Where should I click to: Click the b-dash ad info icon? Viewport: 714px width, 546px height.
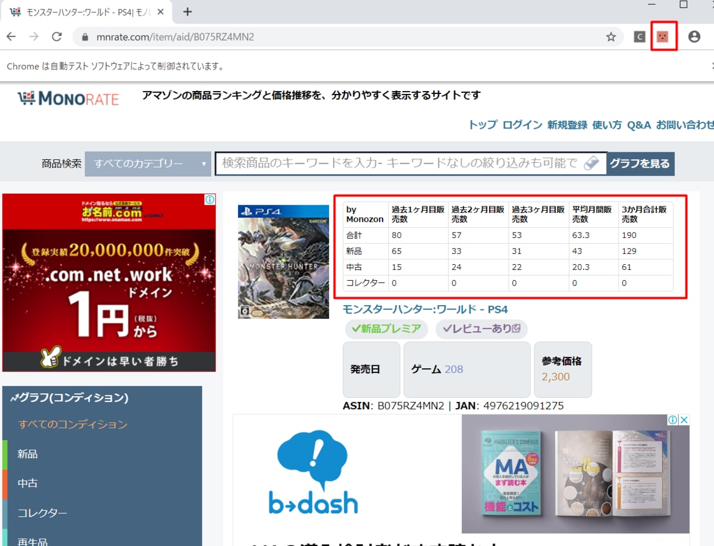click(673, 420)
